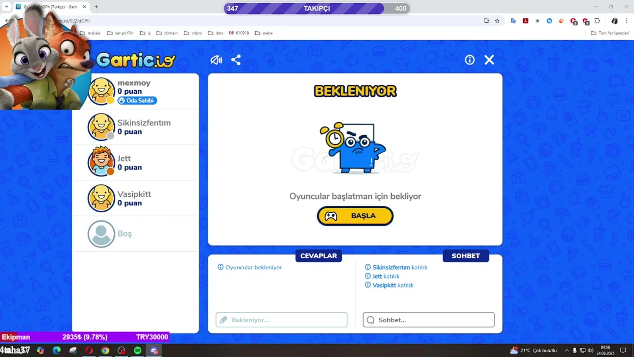This screenshot has height=357, width=634.
Task: Open Opera browser from taskbar
Action: pos(89,351)
